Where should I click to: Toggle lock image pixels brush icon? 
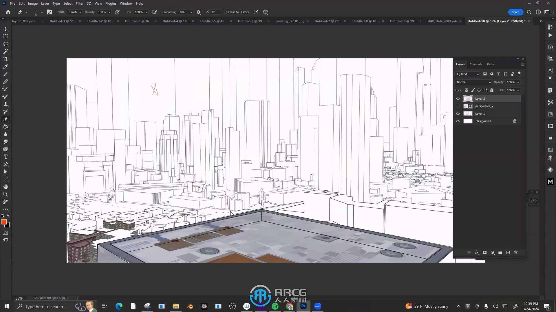[473, 90]
